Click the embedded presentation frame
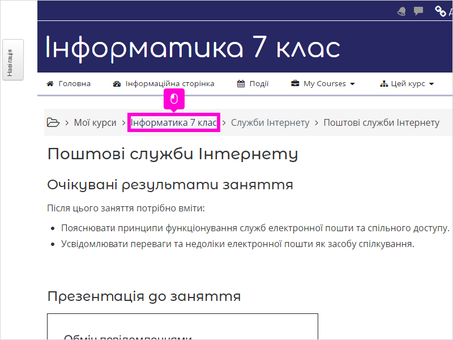The height and width of the screenshot is (340, 453). pyautogui.click(x=182, y=326)
